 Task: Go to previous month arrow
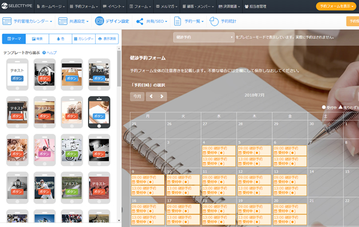pyautogui.click(x=151, y=96)
